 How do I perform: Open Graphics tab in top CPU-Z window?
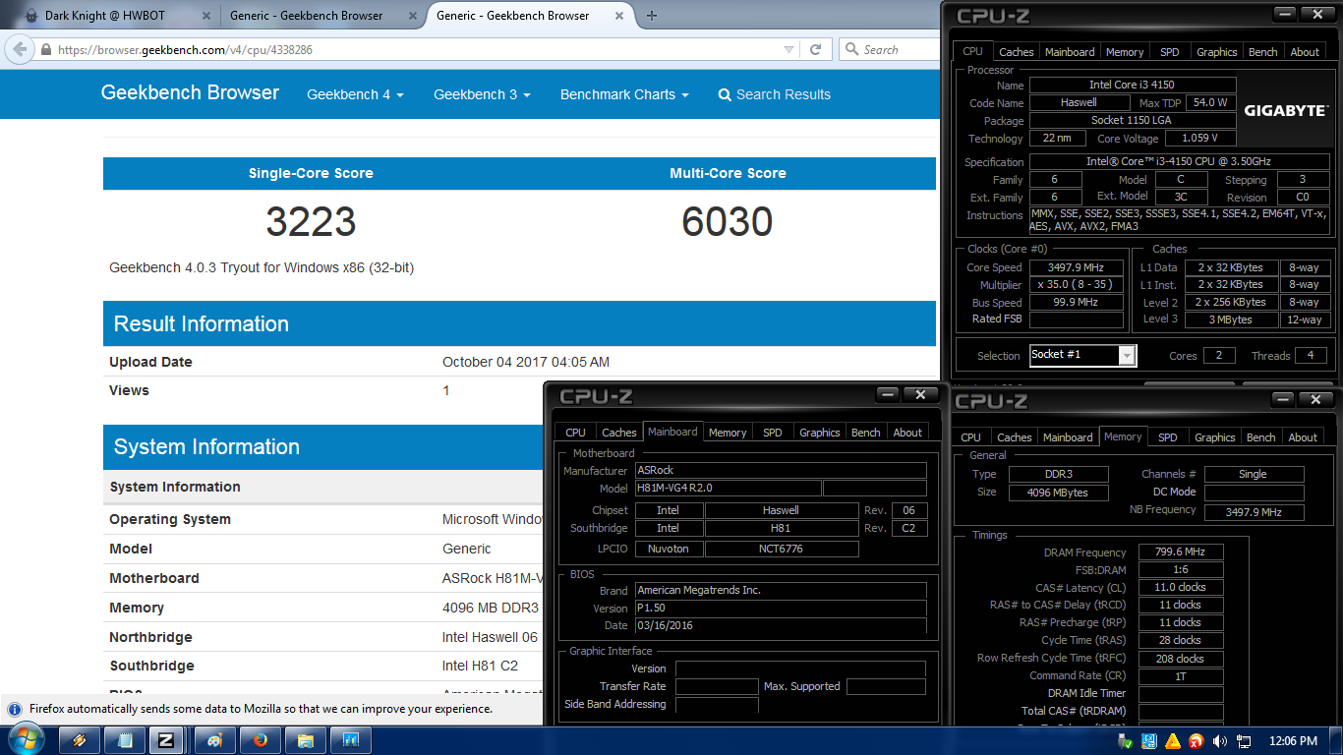[x=1216, y=52]
